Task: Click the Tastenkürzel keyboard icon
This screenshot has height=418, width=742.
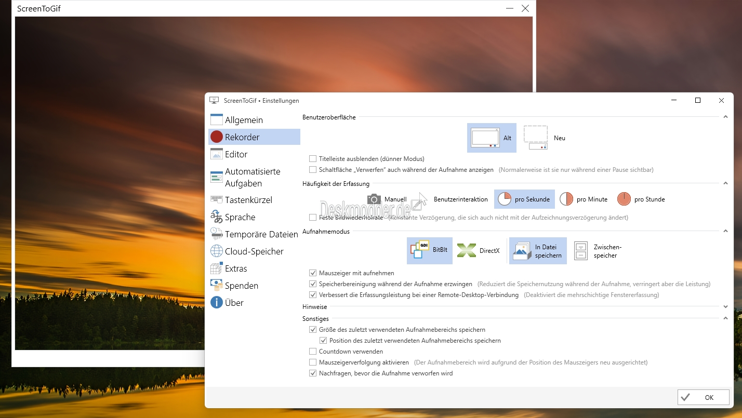Action: click(217, 199)
